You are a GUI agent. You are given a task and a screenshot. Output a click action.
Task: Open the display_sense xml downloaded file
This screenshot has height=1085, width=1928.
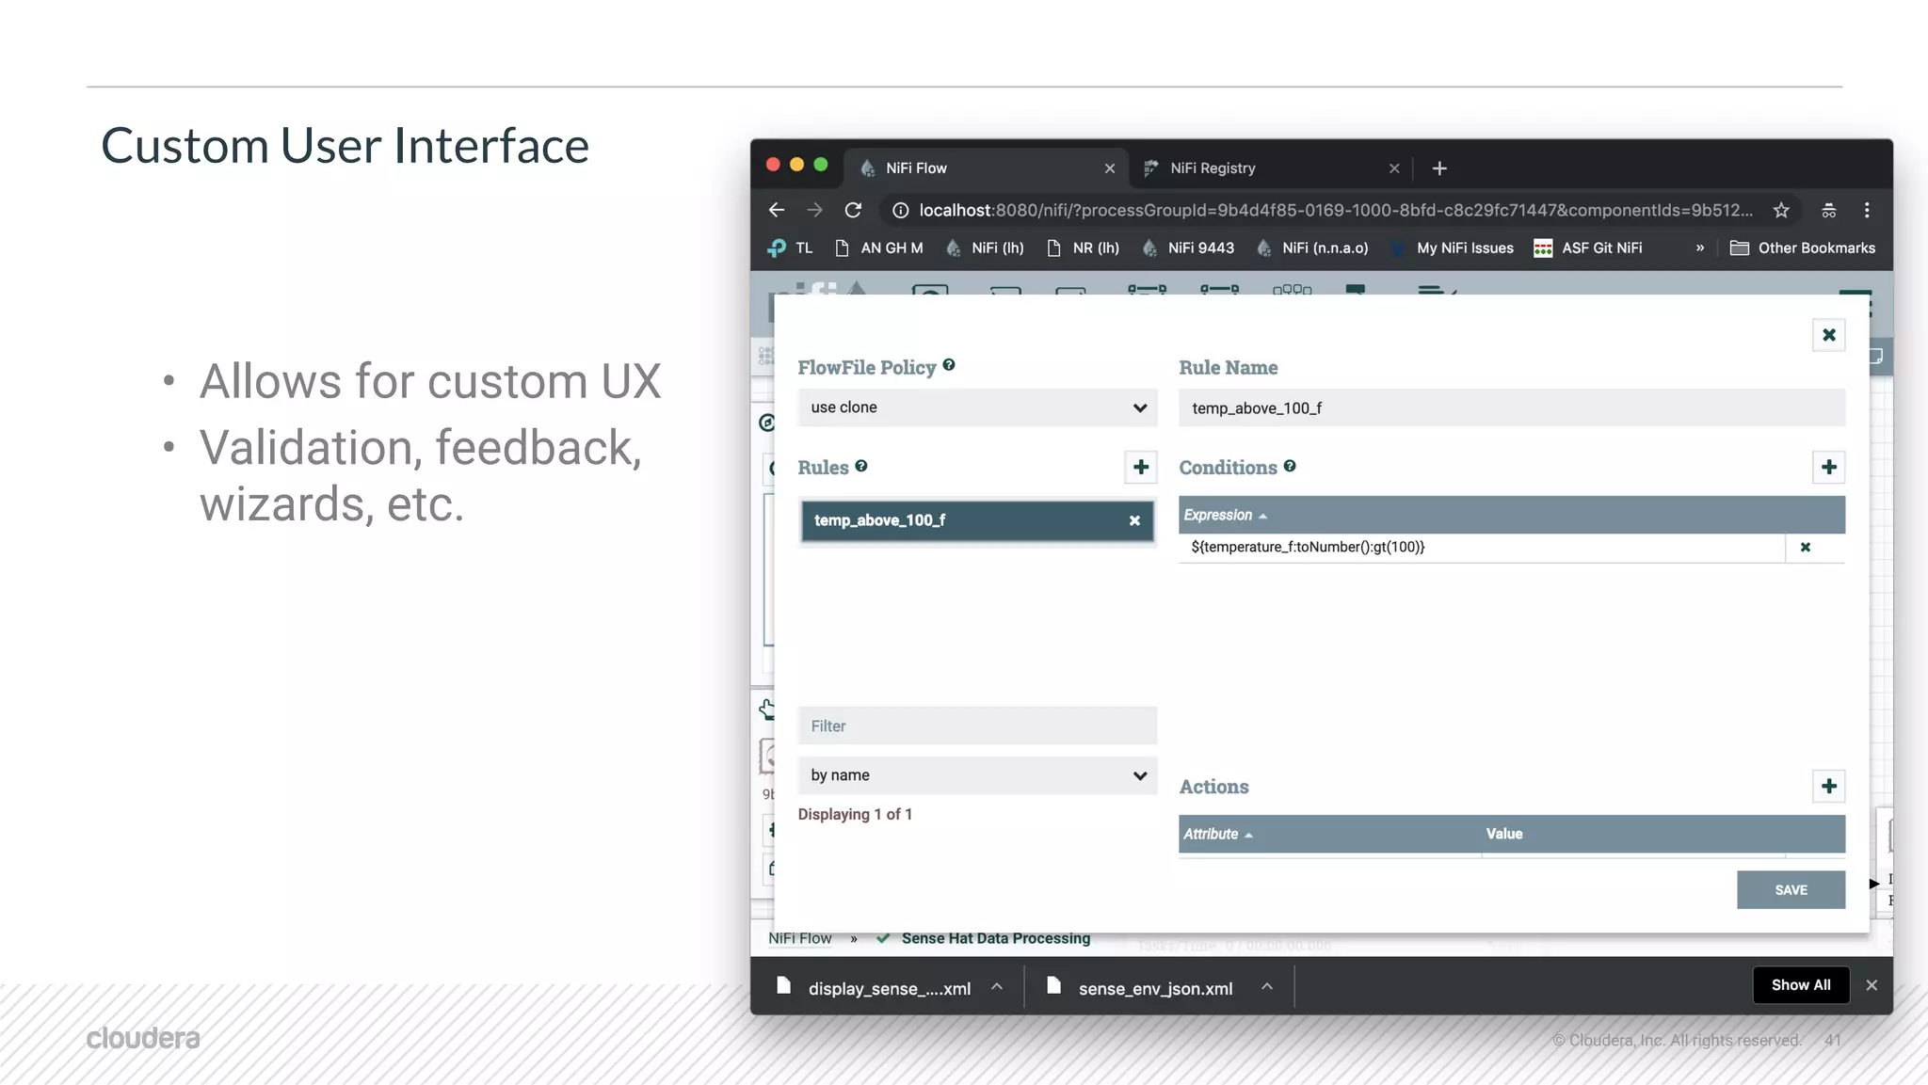click(873, 988)
